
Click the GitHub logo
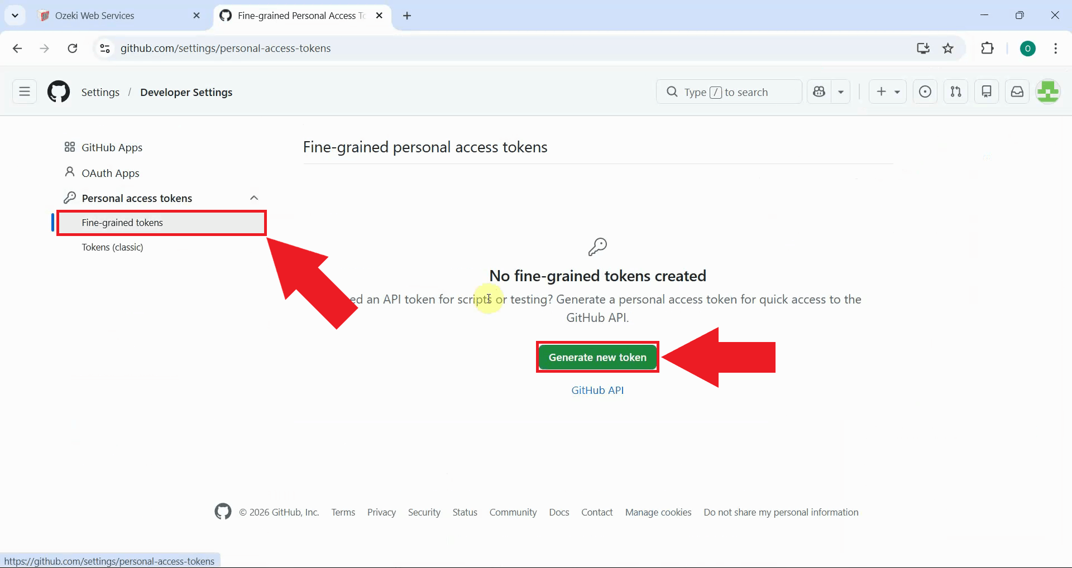(58, 92)
